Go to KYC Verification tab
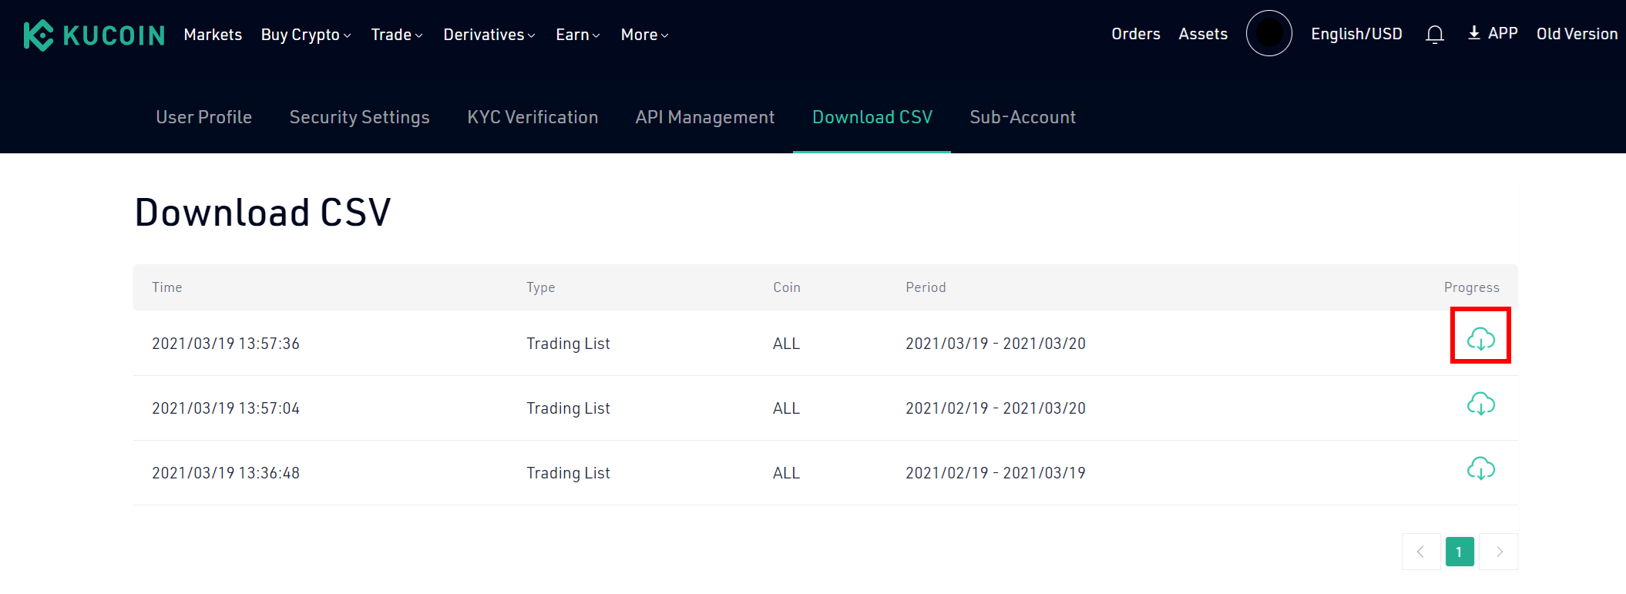The image size is (1626, 594). tap(532, 117)
